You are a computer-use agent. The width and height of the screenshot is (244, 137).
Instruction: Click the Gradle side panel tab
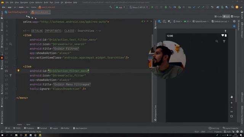242,15
